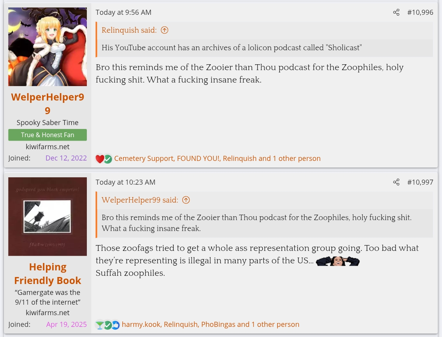Screen dimensions: 442x337
Task: Click green checkmark reaction on first post
Action: pyautogui.click(x=108, y=159)
